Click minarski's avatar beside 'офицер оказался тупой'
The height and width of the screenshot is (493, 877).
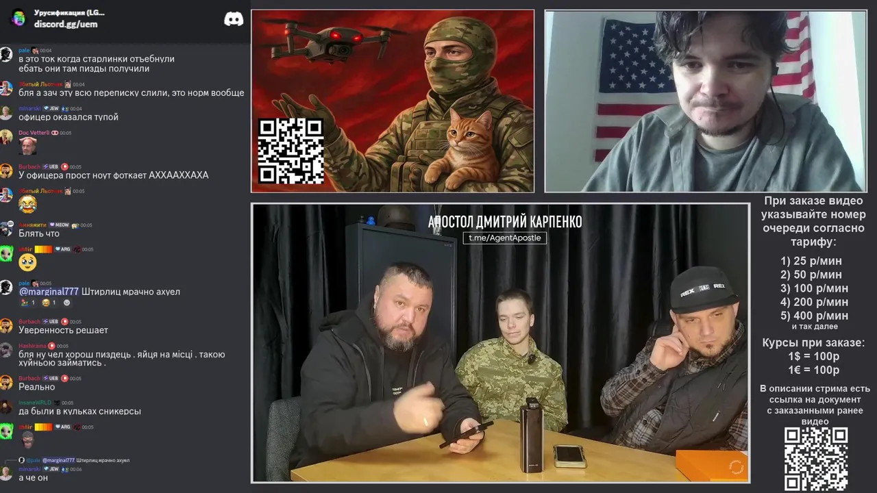click(6, 113)
